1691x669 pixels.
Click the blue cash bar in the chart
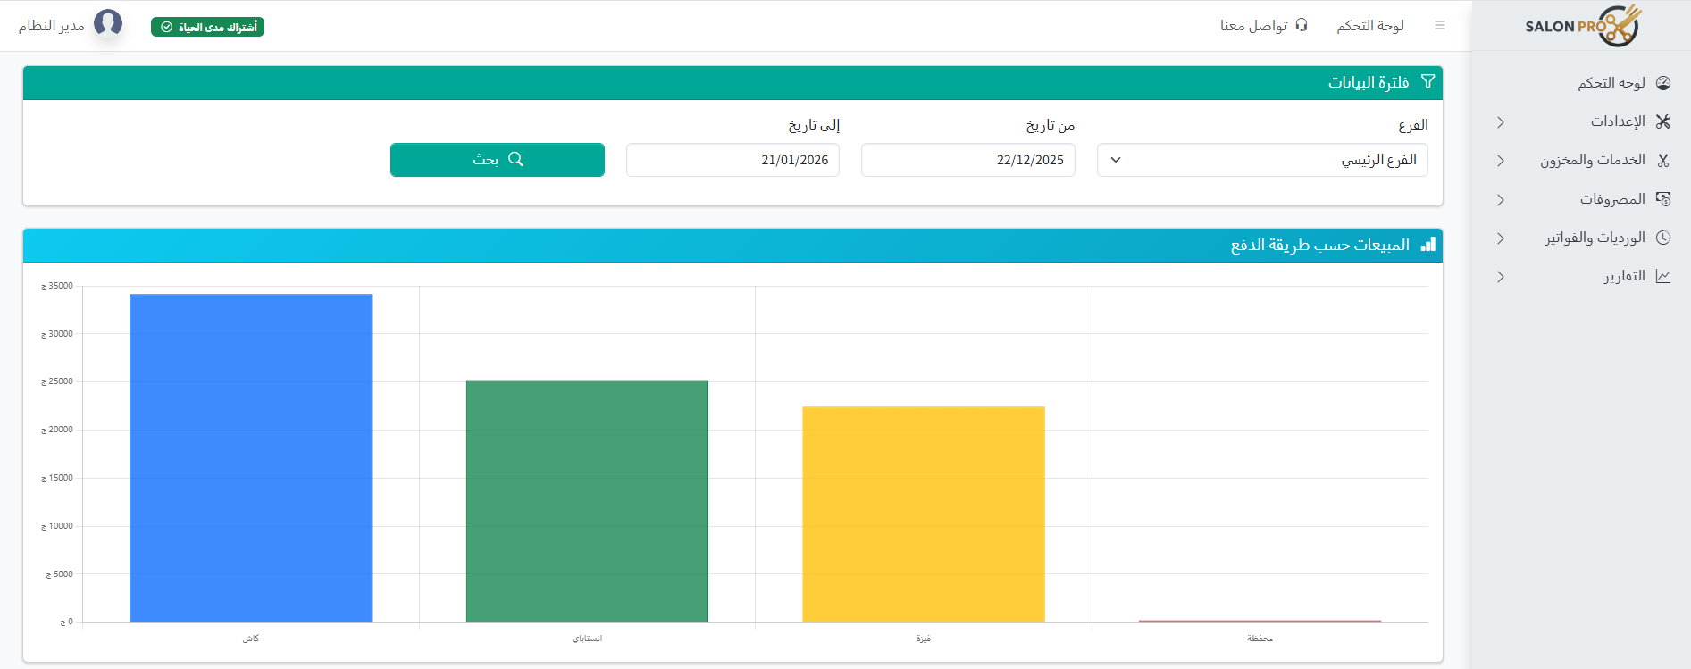(x=250, y=457)
